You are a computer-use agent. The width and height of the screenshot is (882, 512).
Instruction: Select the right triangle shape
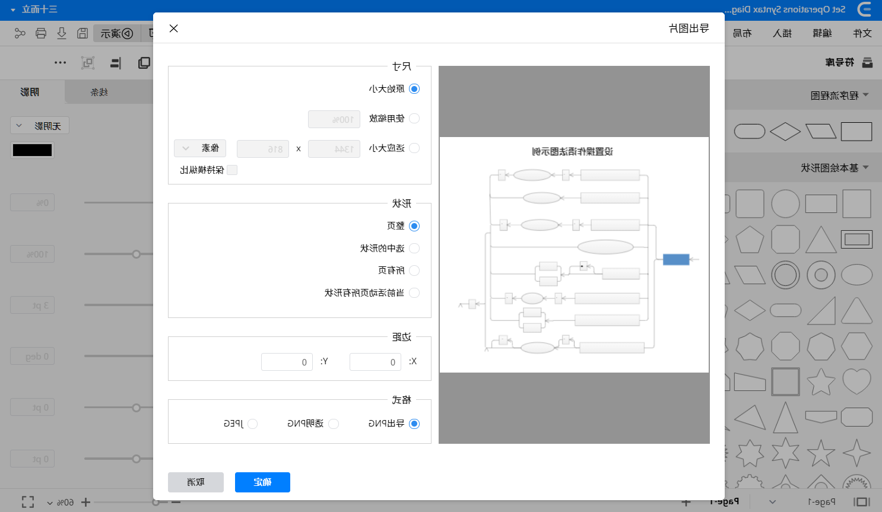tap(821, 310)
